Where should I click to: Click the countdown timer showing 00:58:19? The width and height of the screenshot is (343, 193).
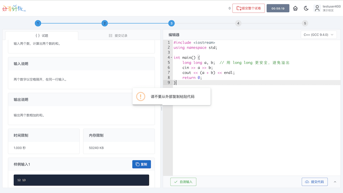click(x=278, y=8)
